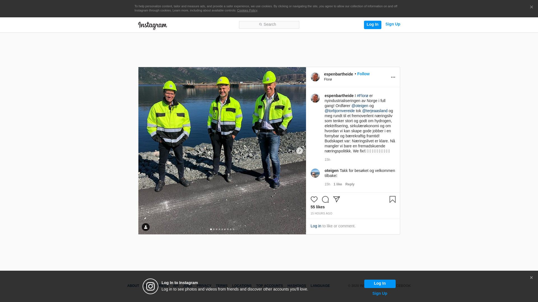This screenshot has width=538, height=302.
Task: Open oteigen commenter avatar
Action: (x=315, y=173)
